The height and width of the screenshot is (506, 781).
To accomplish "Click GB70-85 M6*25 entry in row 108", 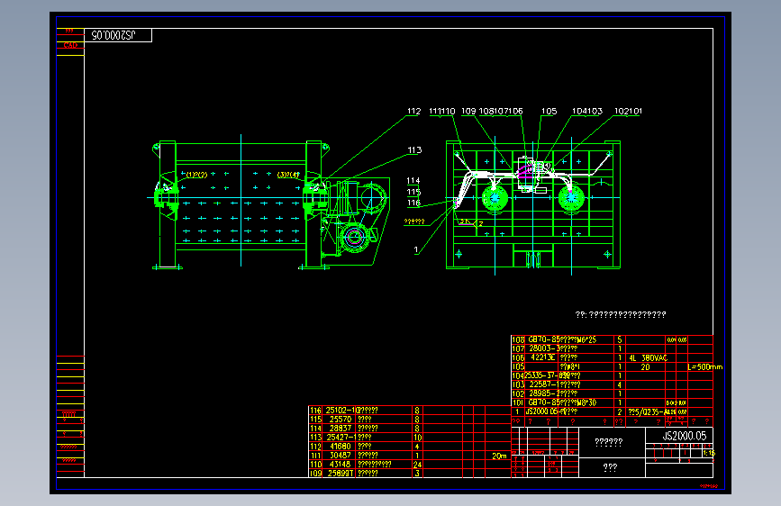I will tap(562, 339).
